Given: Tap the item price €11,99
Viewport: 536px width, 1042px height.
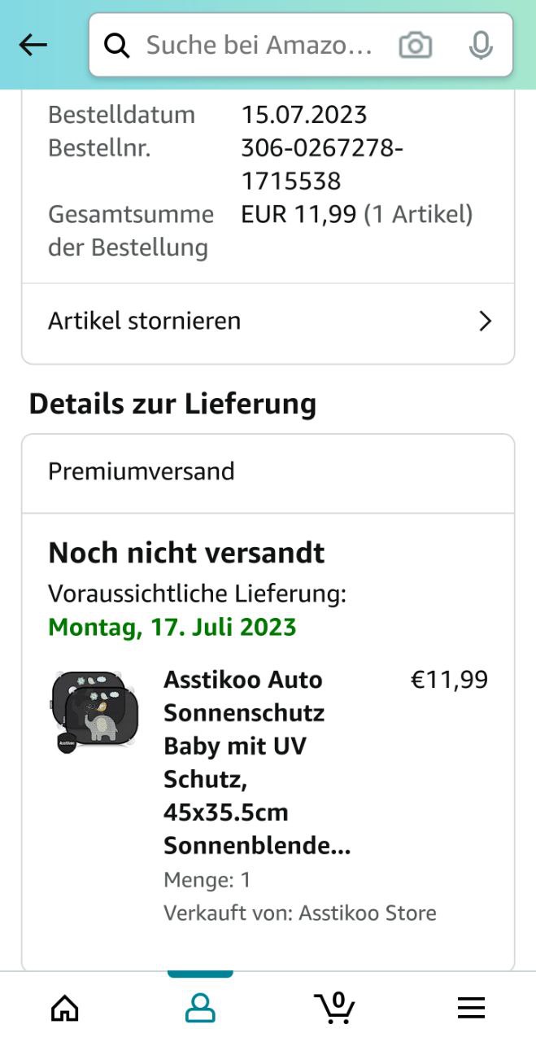Looking at the screenshot, I should (449, 680).
